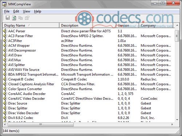Select the AC3 Parser Filter name
The width and height of the screenshot is (182, 136).
(x=20, y=36)
